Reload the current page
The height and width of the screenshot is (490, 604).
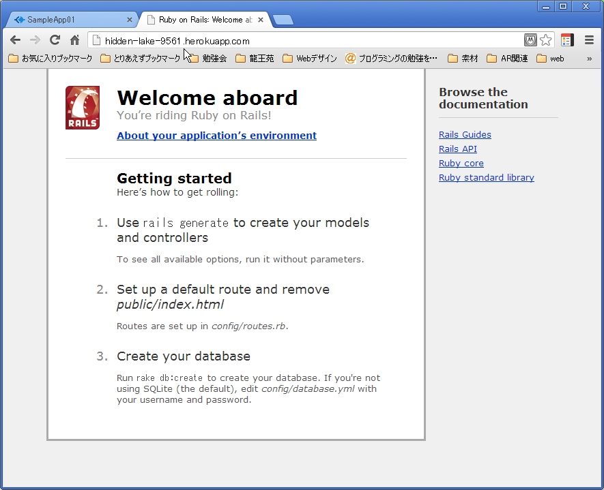pyautogui.click(x=55, y=40)
